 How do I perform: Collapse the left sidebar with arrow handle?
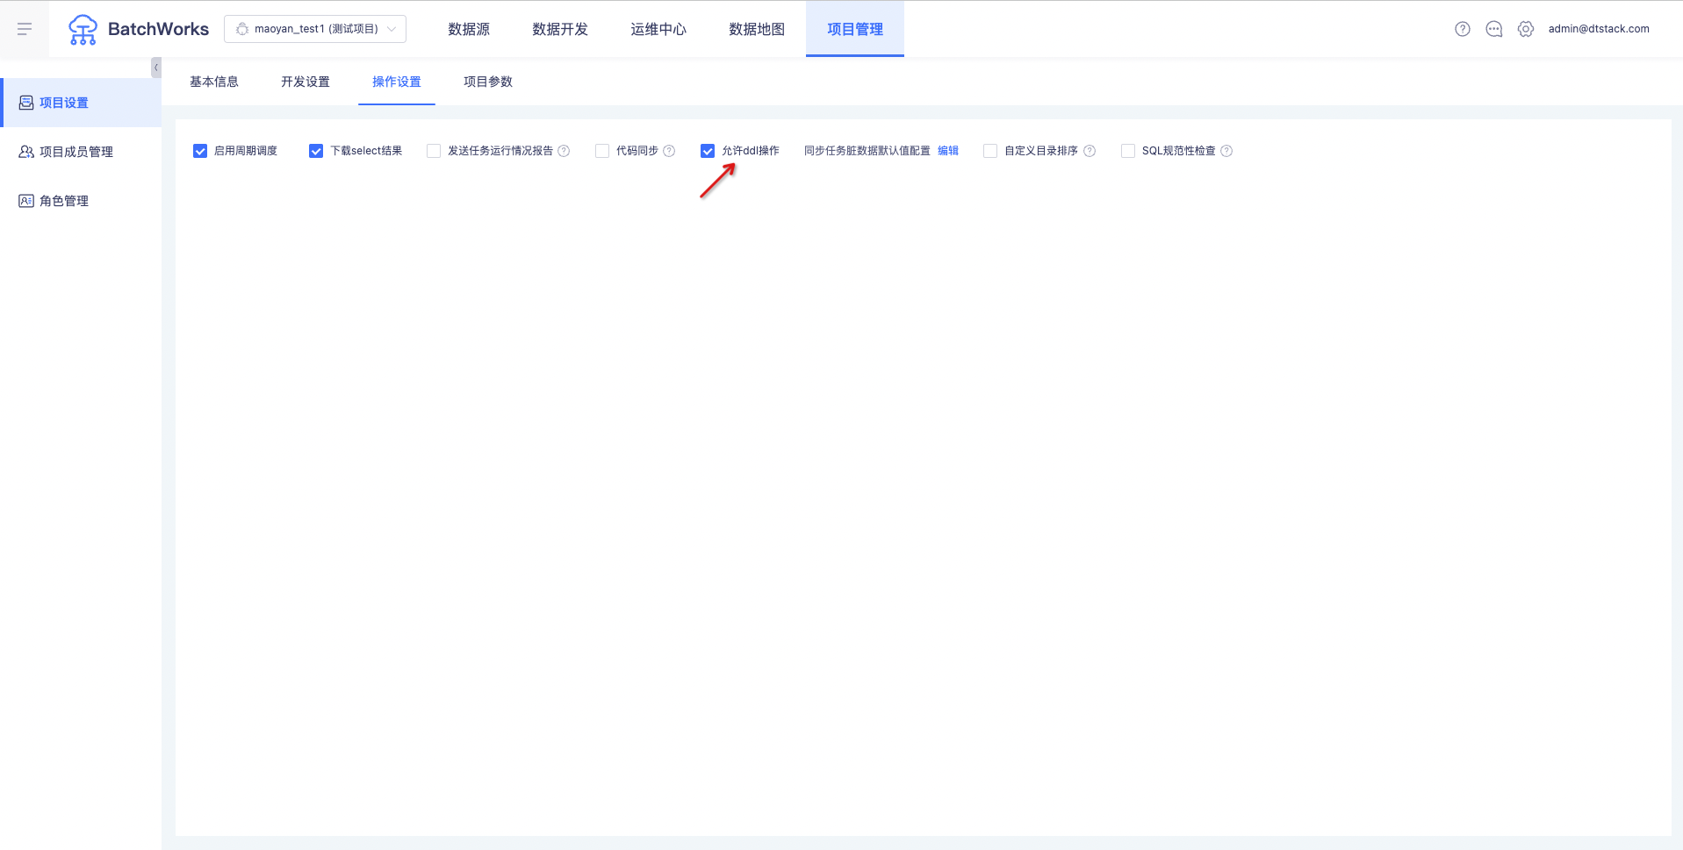click(156, 68)
